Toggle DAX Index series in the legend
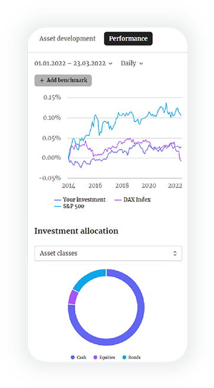Image resolution: width=214 pixels, height=388 pixels. click(x=133, y=200)
